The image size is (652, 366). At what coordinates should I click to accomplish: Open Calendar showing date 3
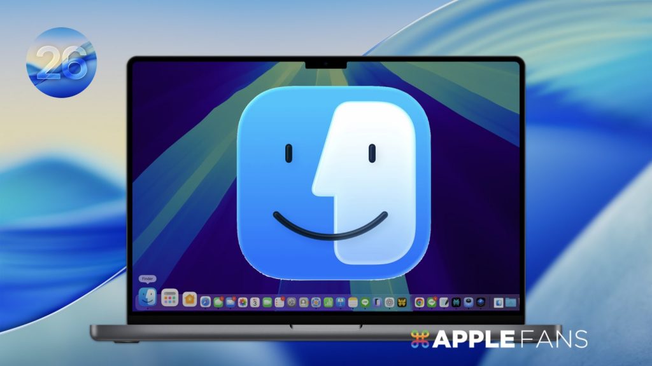pos(255,302)
